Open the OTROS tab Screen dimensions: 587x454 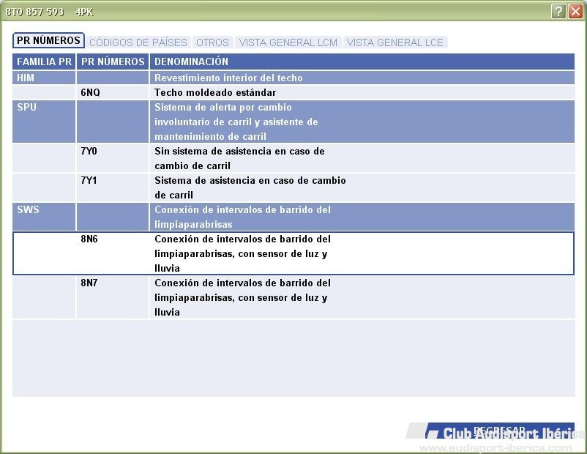coord(213,42)
